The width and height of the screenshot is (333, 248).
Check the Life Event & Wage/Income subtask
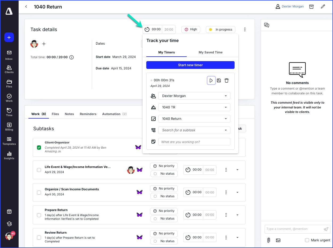(x=39, y=170)
